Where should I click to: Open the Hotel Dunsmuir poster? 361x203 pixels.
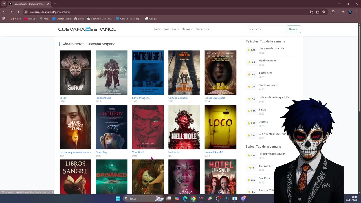[221, 177]
